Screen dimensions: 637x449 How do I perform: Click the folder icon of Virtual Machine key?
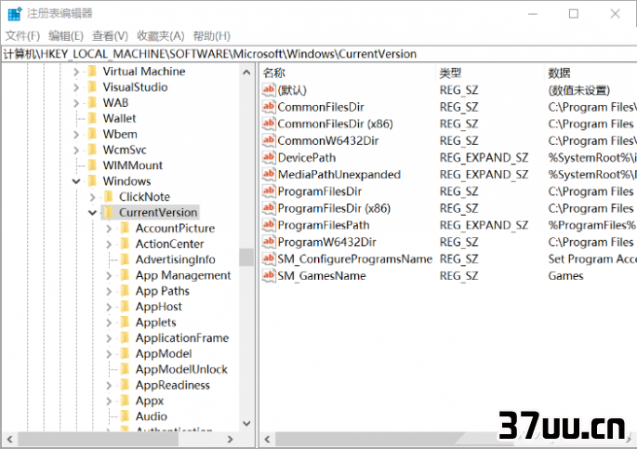click(x=93, y=72)
